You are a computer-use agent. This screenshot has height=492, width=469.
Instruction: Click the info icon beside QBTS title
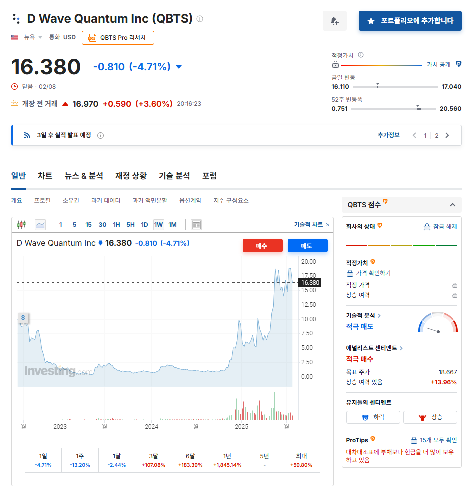pos(200,19)
